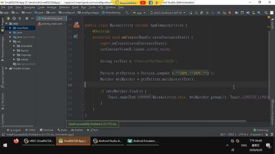The image size is (275, 154).
Task: Click the CRLF line separator status item
Action: pos(232,134)
